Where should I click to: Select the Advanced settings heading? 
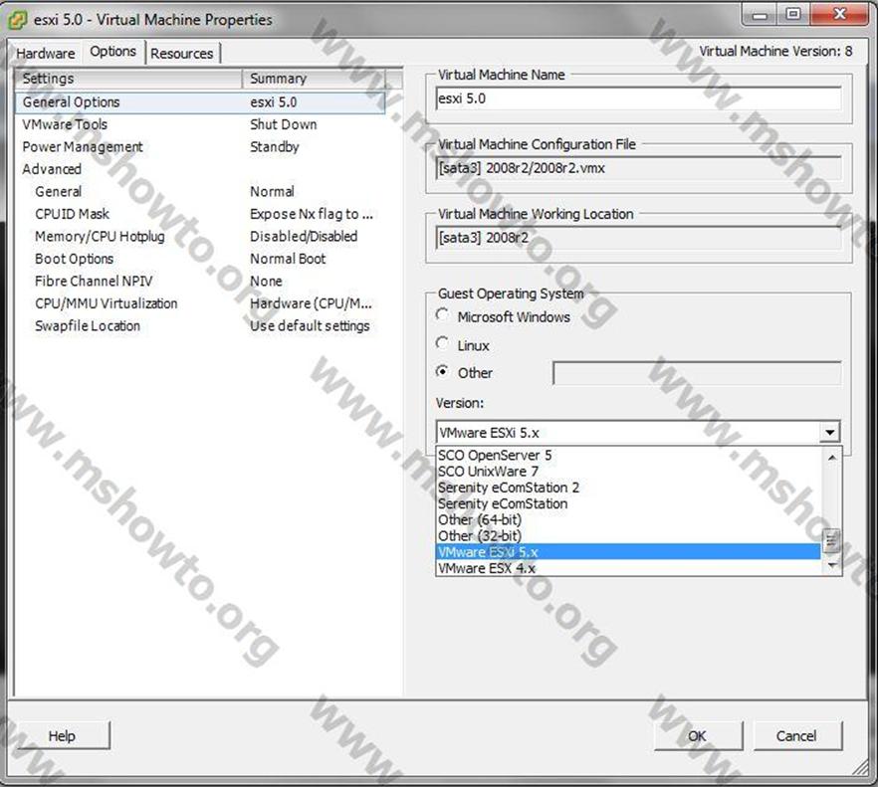click(x=200, y=169)
